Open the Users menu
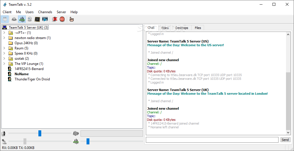The width and height of the screenshot is (294, 151). (x=30, y=12)
